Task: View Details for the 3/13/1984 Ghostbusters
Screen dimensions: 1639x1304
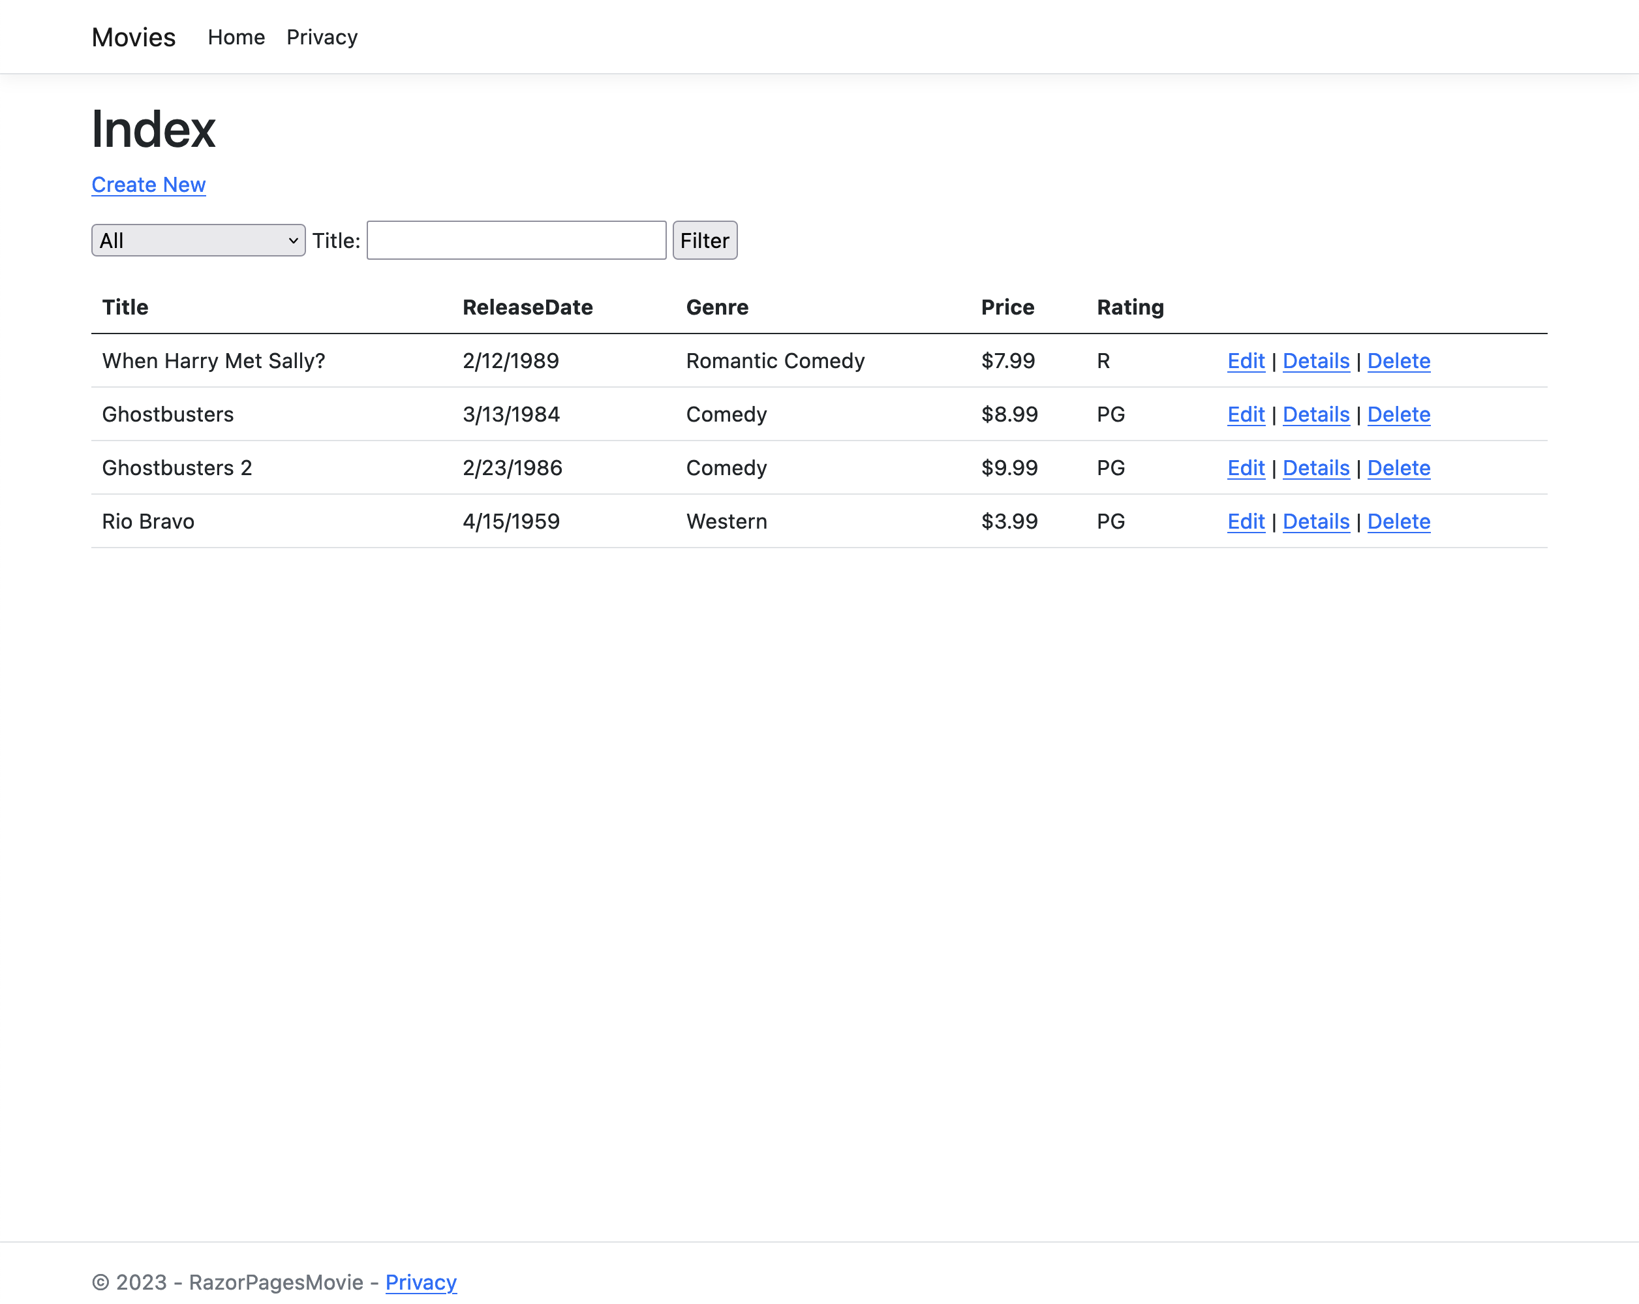Action: [1316, 414]
